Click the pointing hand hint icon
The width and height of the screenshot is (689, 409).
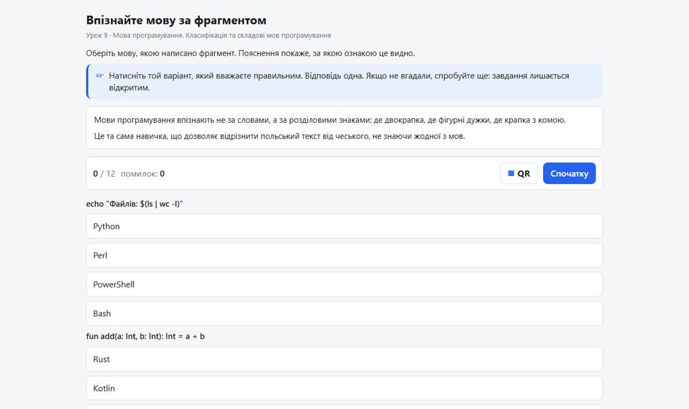100,76
